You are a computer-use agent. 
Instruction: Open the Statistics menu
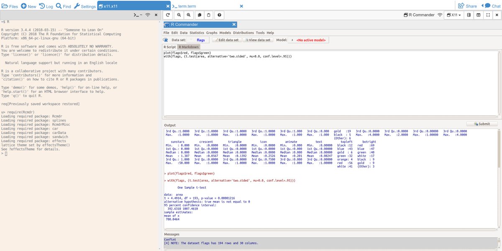pos(197,33)
